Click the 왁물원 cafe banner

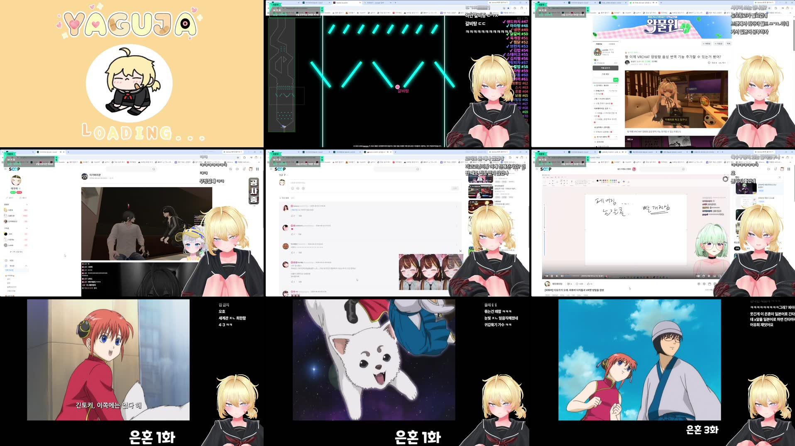pos(661,27)
